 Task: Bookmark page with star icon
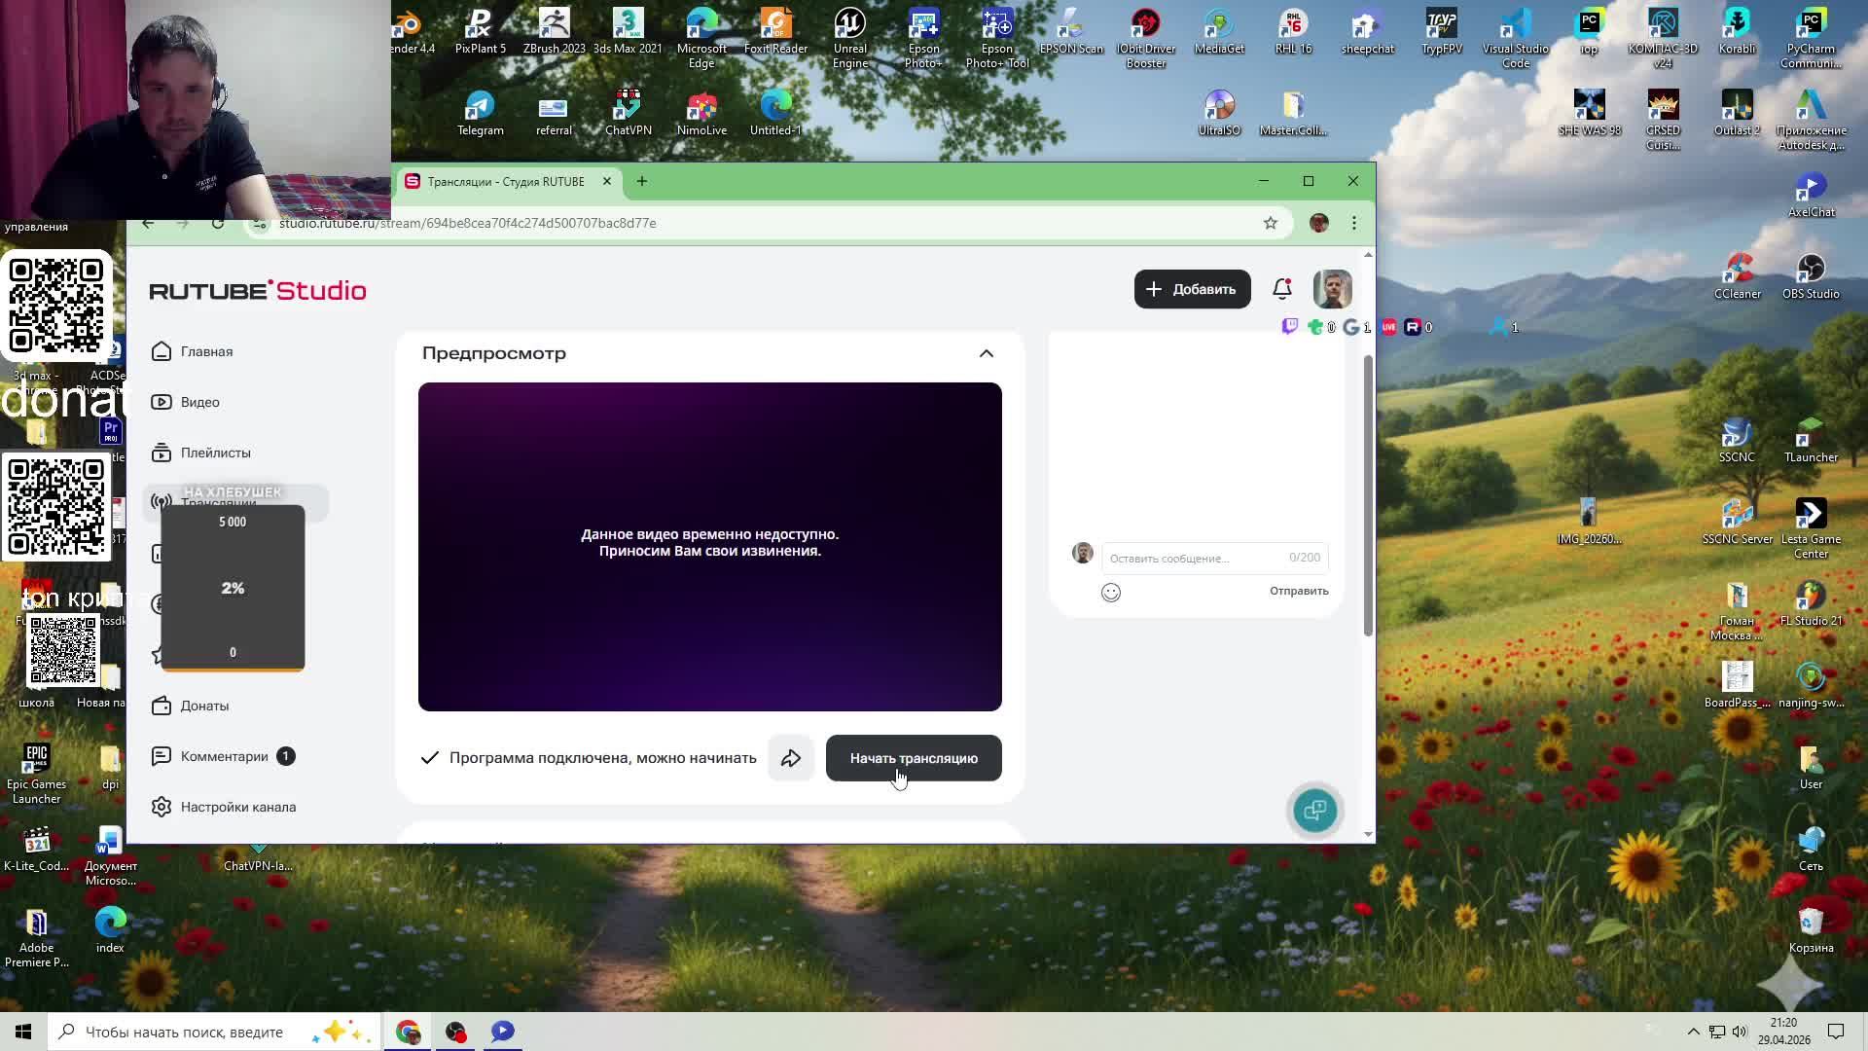pyautogui.click(x=1271, y=223)
